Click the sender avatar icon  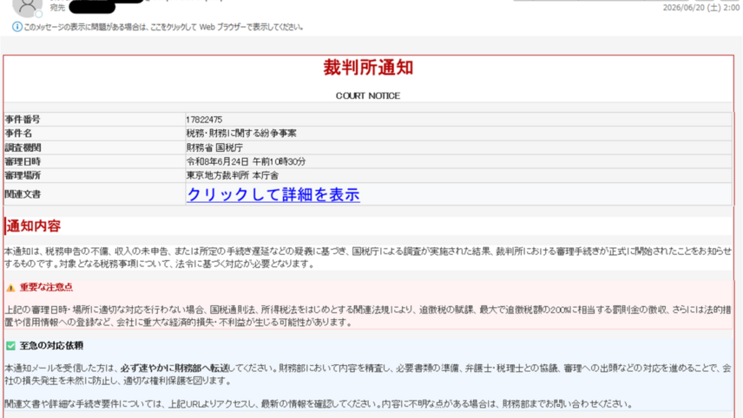point(27,7)
